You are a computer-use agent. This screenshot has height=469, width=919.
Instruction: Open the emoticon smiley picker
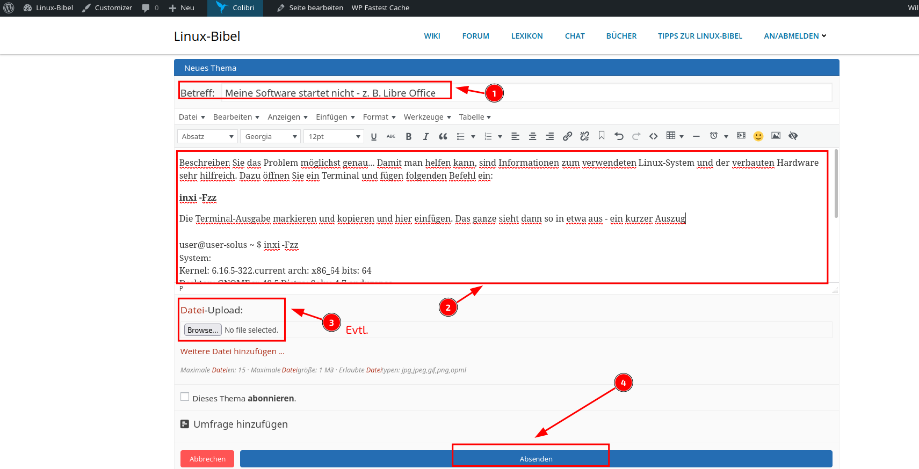coord(758,136)
